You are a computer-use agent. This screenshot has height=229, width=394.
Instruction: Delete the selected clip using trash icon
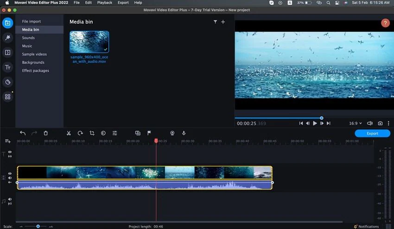point(46,133)
